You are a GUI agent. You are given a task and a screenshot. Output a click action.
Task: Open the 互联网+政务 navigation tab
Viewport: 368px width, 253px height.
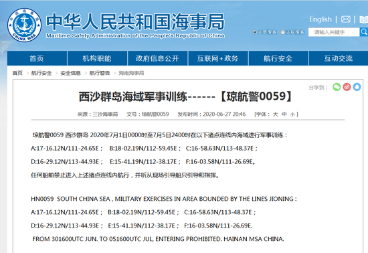coord(218,58)
